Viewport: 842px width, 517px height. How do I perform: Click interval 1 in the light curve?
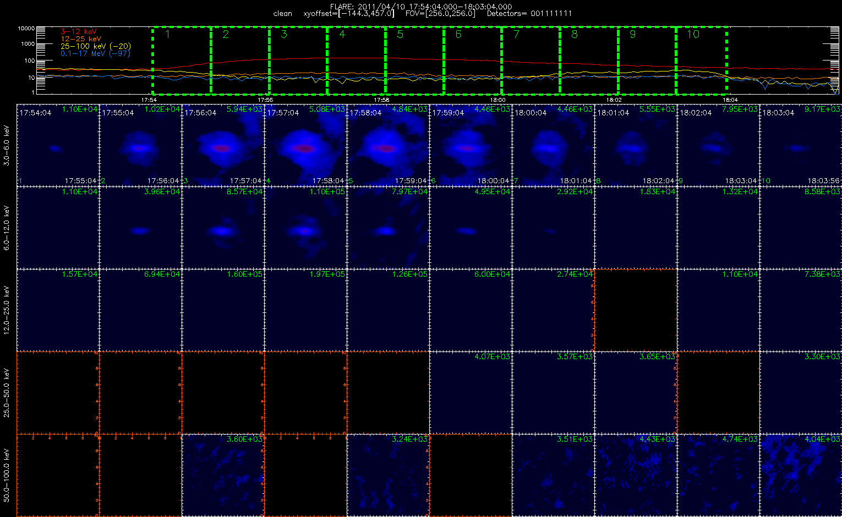(182, 60)
